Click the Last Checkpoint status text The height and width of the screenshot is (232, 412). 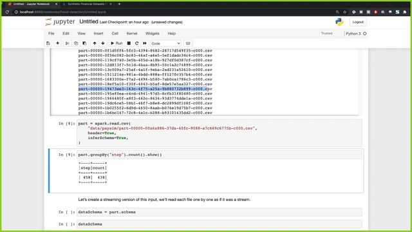pyautogui.click(x=124, y=22)
